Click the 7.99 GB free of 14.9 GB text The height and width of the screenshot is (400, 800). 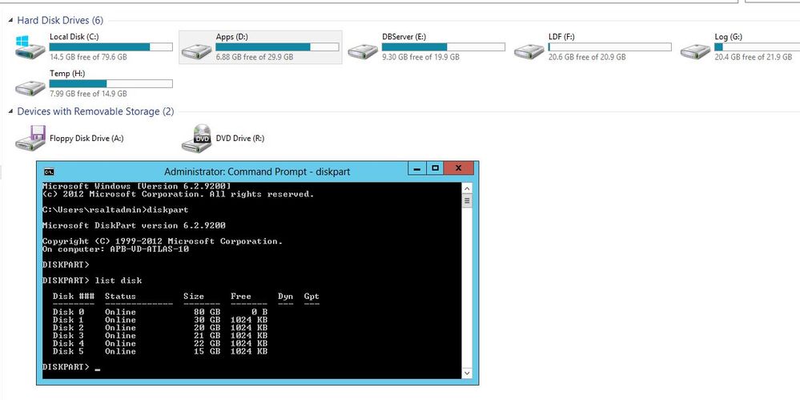click(88, 94)
